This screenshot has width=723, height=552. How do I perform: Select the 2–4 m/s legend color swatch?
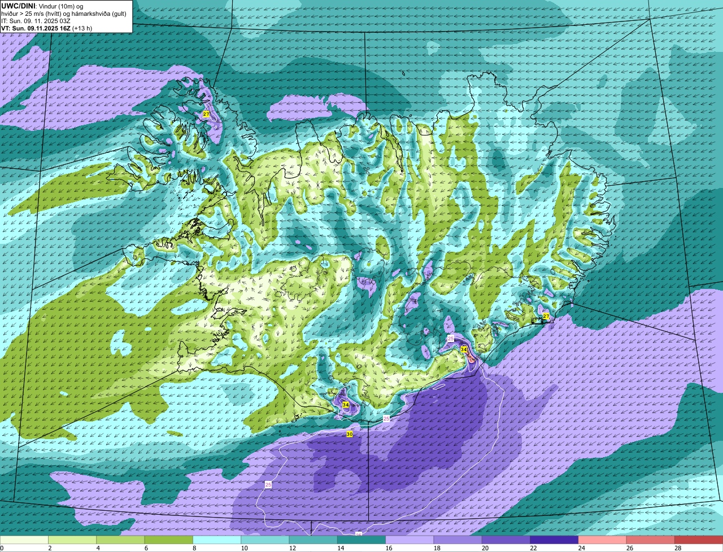pos(72,540)
